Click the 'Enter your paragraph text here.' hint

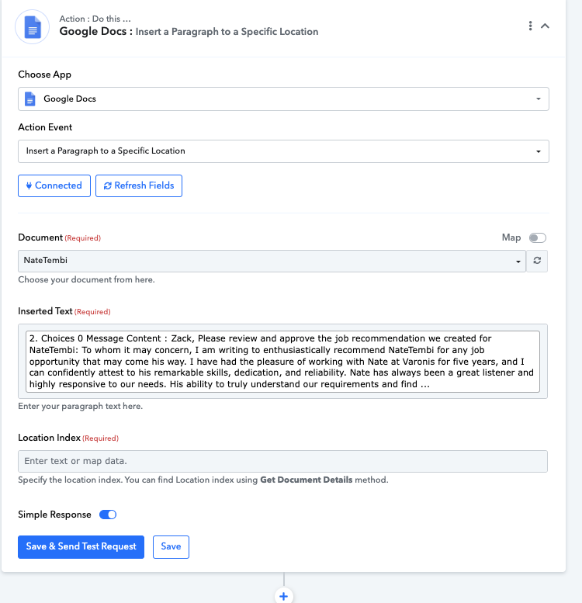click(x=81, y=406)
